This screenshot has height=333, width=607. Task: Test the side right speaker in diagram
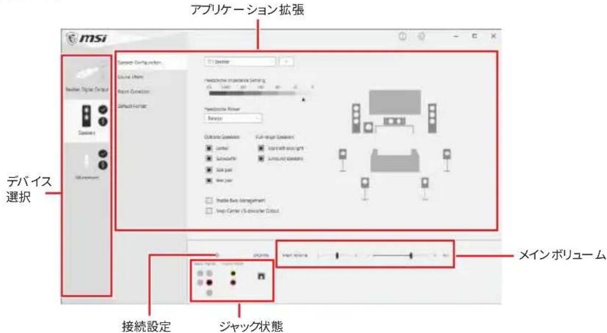447,159
